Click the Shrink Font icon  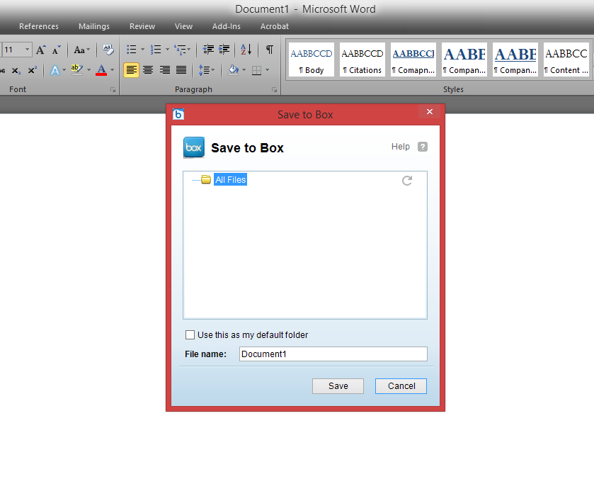(56, 50)
